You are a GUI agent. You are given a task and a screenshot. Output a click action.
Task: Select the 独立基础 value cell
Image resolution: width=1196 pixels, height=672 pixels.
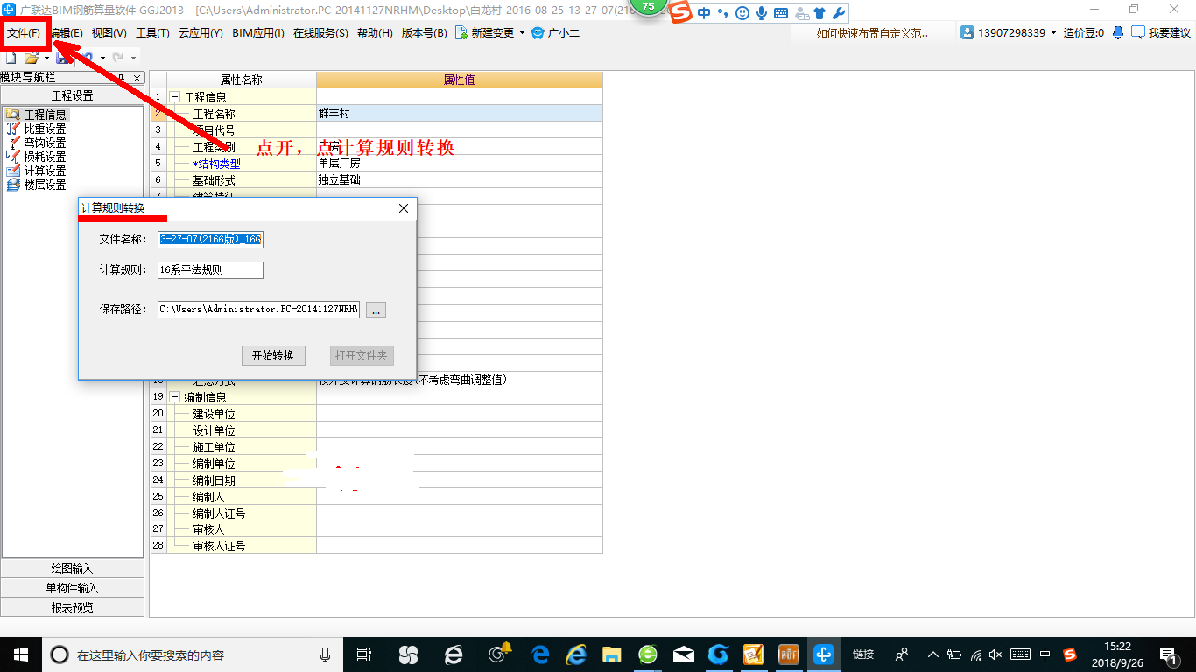pyautogui.click(x=460, y=180)
